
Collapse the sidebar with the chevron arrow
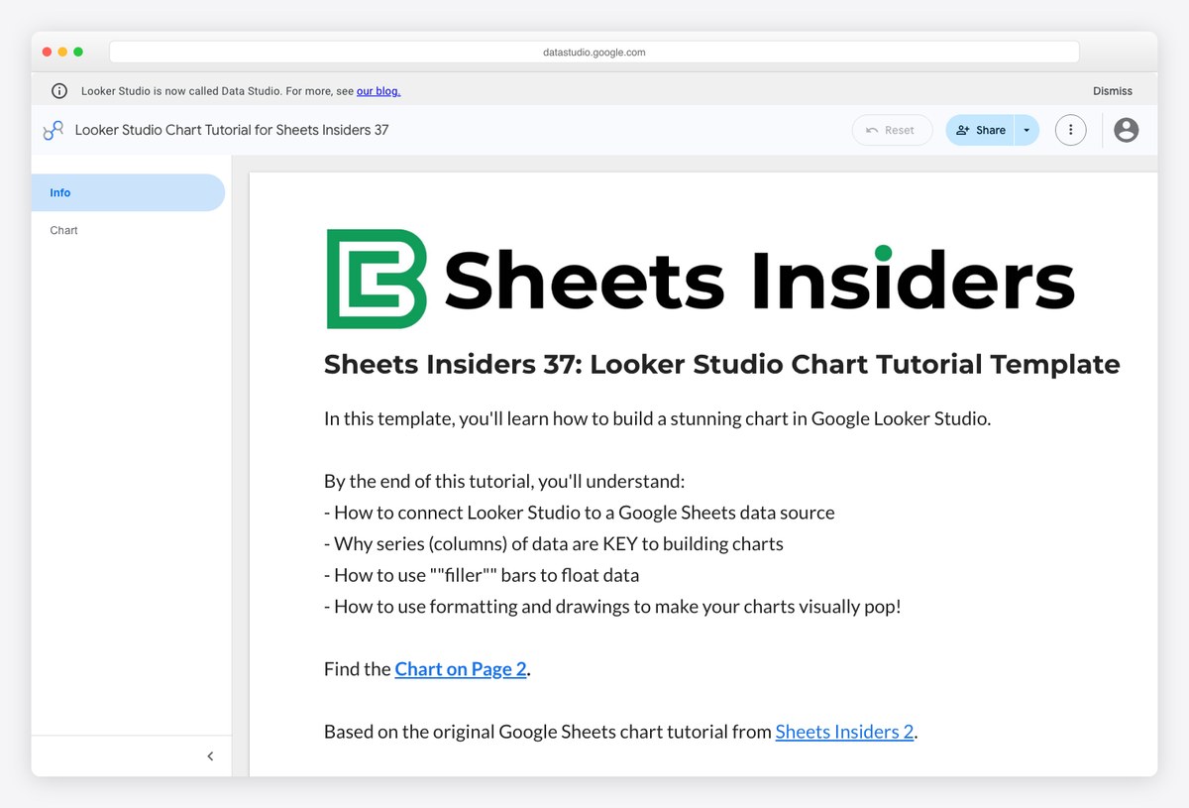(210, 756)
